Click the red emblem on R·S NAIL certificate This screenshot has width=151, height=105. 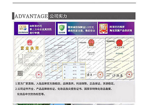[119, 43]
